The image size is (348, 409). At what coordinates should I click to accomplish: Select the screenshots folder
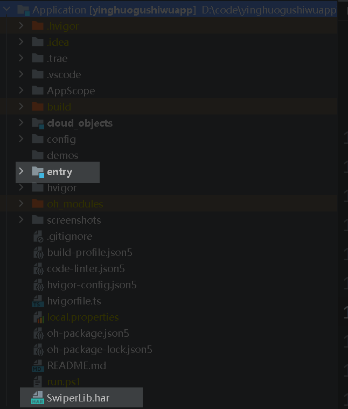[74, 220]
